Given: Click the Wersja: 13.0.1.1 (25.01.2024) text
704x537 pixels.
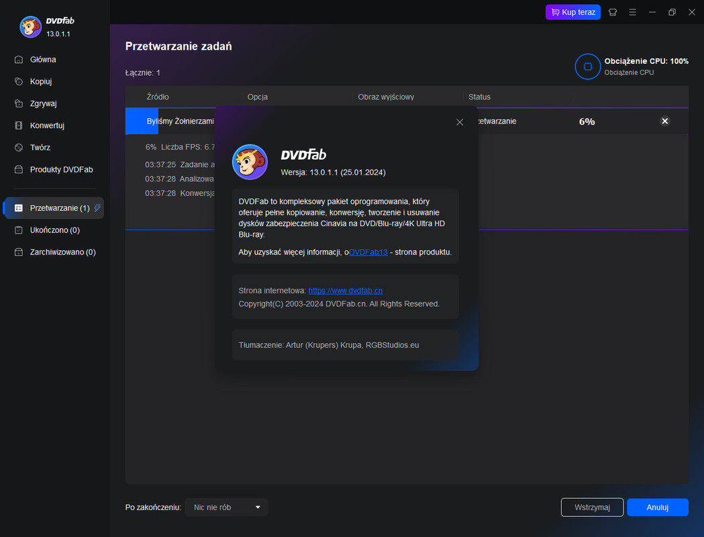Looking at the screenshot, I should point(333,173).
